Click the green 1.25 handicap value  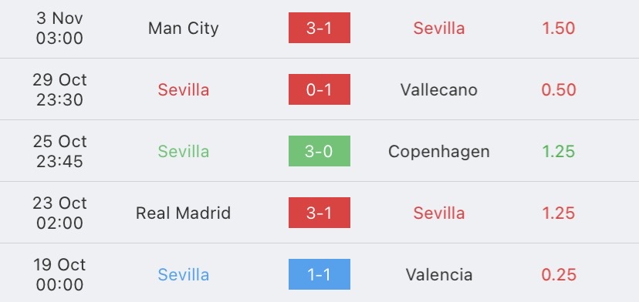click(x=558, y=152)
